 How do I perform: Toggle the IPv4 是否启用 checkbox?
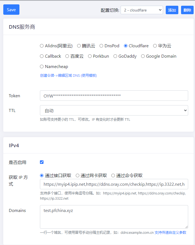pyautogui.click(x=42, y=162)
